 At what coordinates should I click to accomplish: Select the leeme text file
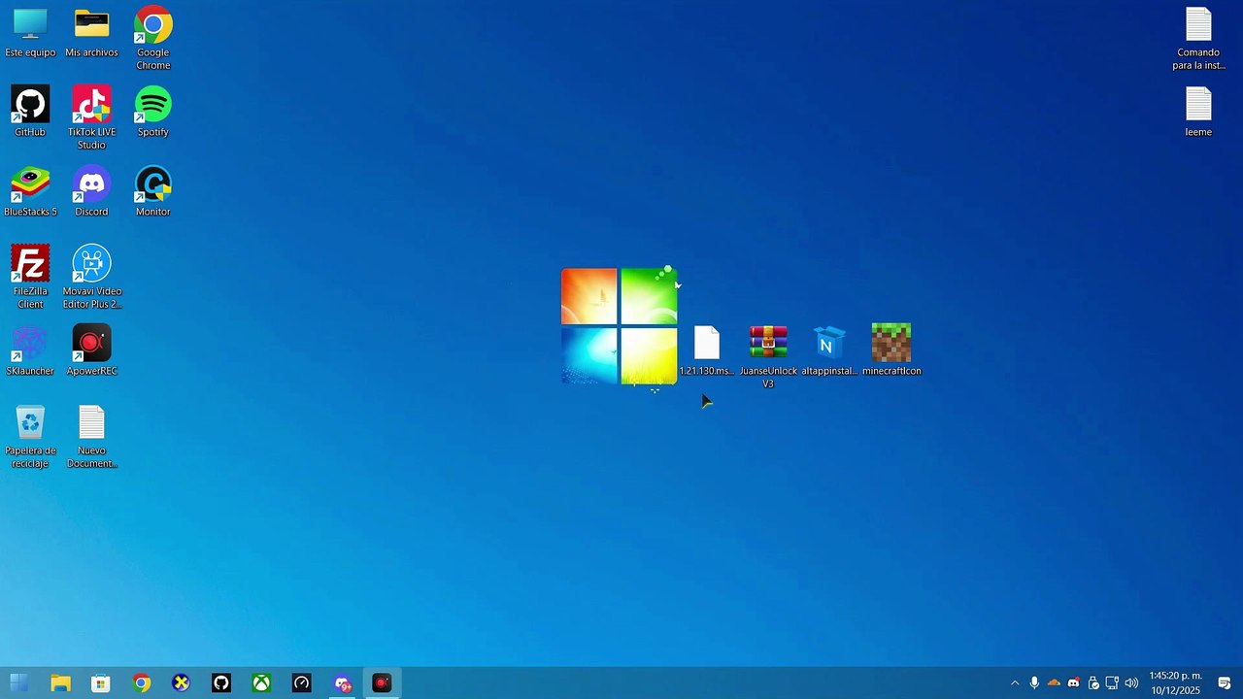[1198, 112]
